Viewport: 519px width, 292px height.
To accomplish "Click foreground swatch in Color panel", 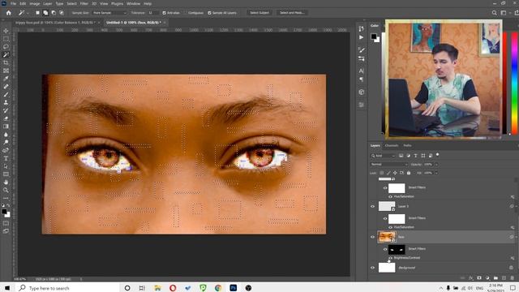I will (374, 36).
